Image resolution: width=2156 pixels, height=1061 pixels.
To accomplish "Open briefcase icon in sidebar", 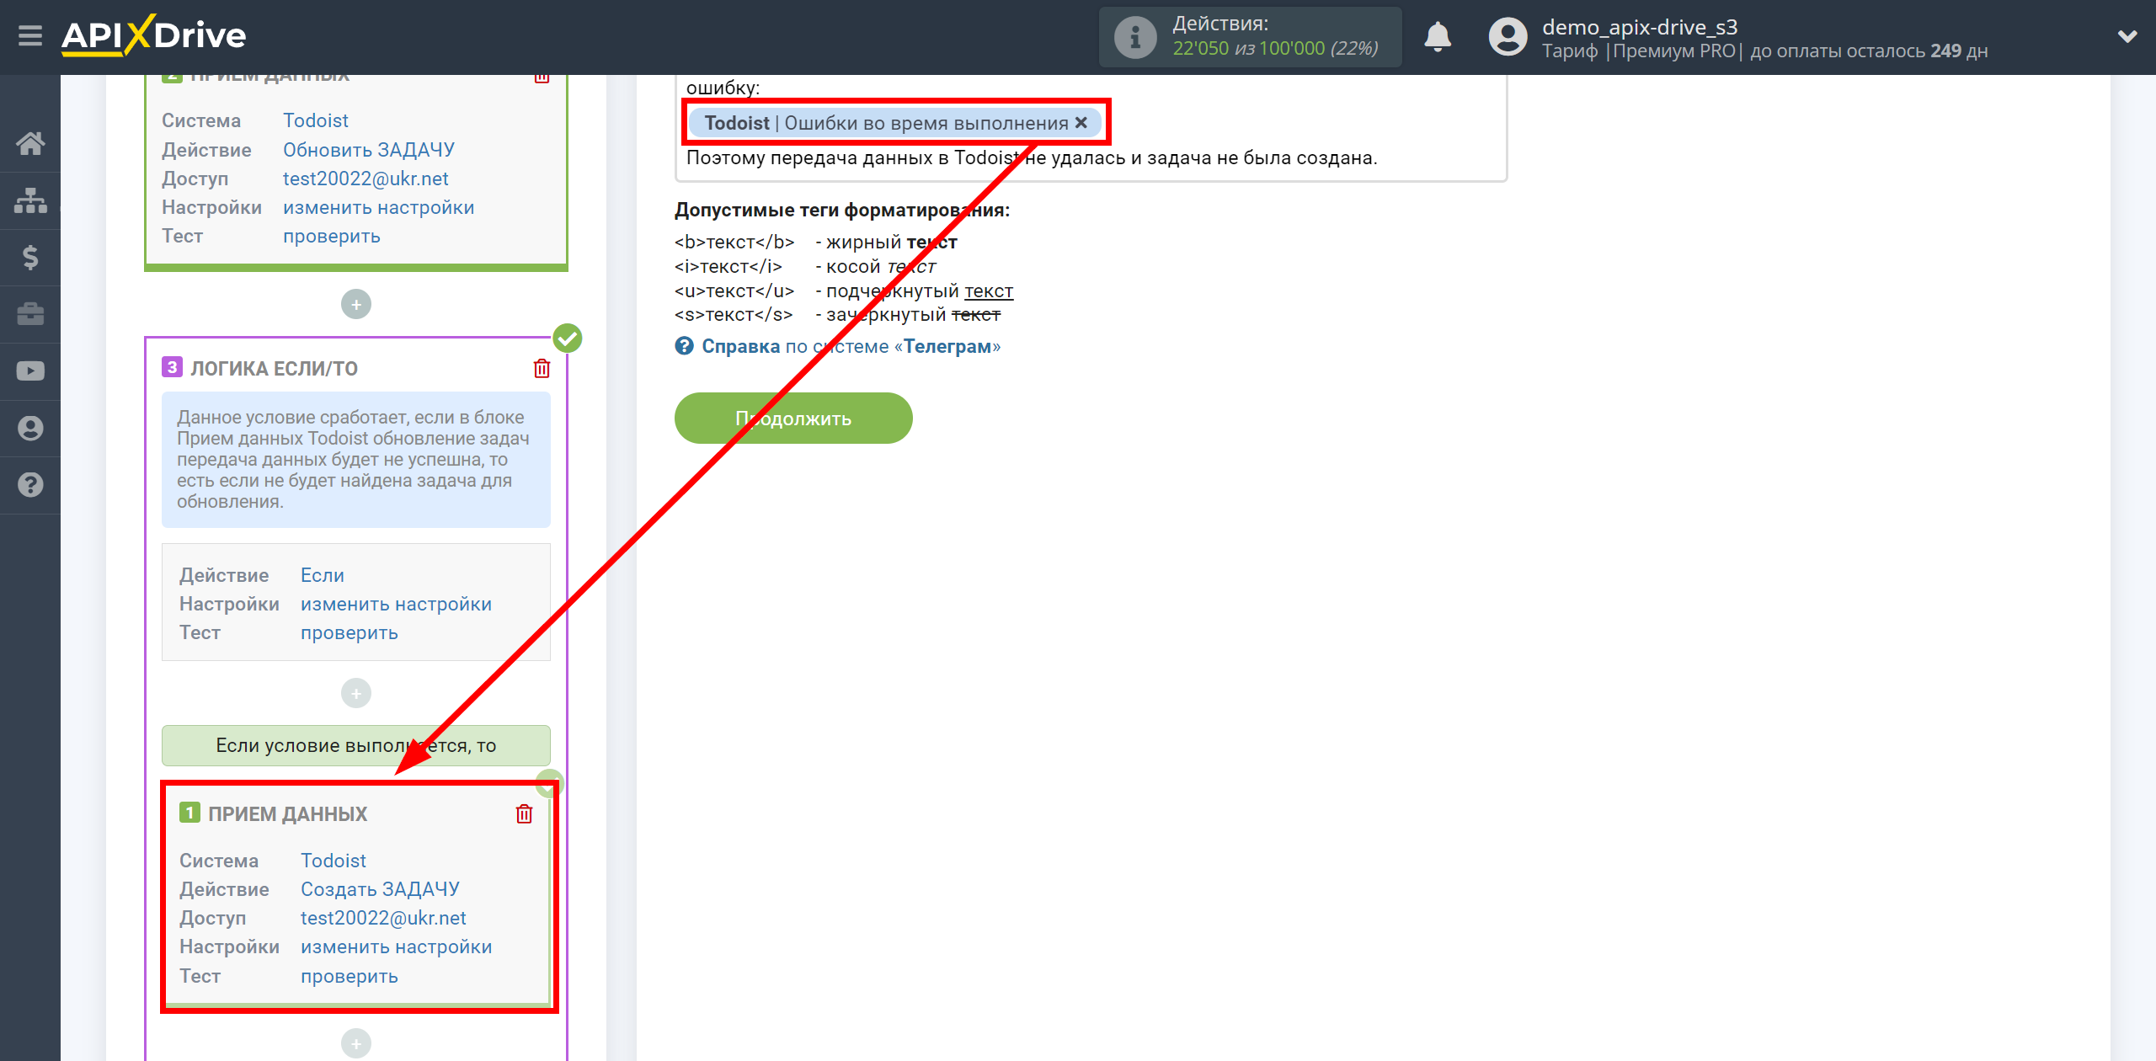I will [30, 314].
